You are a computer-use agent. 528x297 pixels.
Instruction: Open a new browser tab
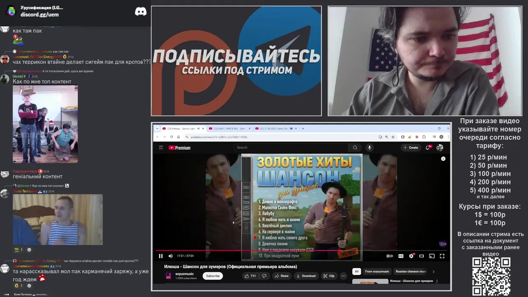tap(303, 128)
